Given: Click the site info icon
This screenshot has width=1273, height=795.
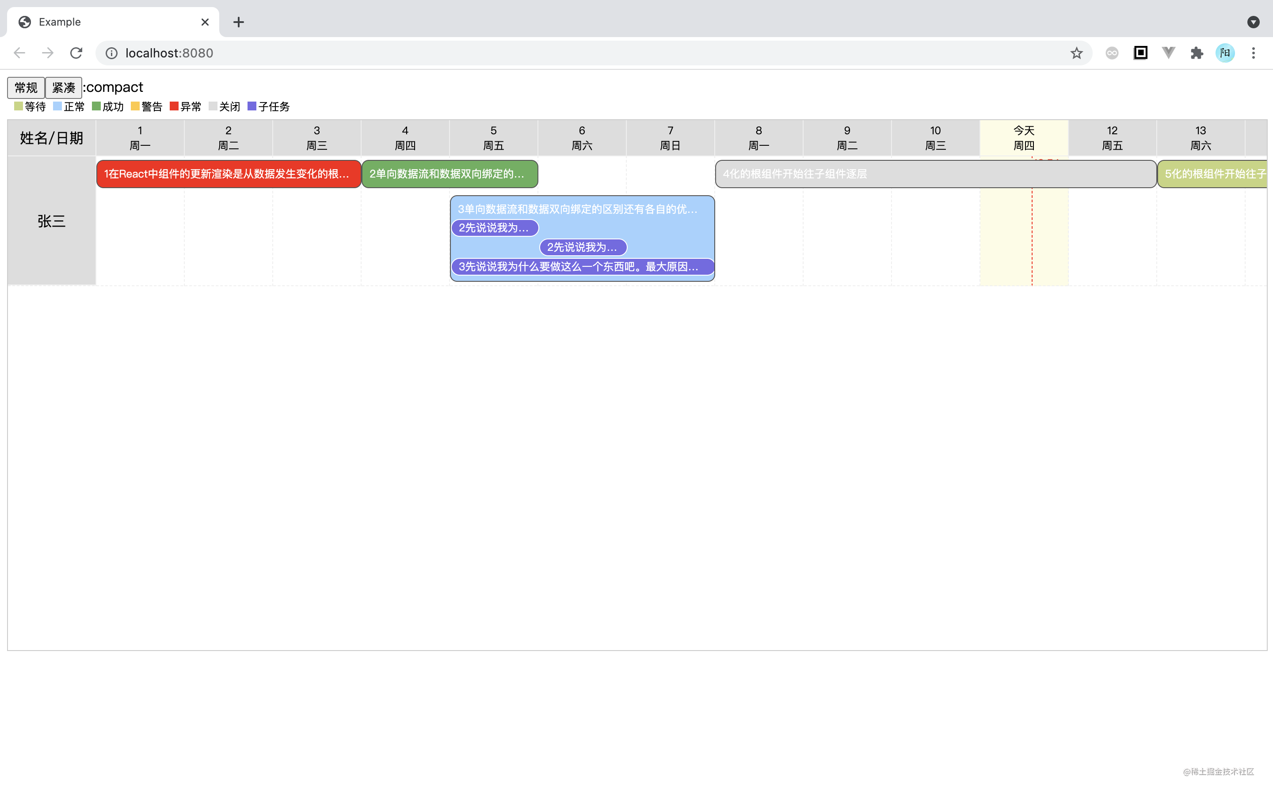Looking at the screenshot, I should [111, 53].
